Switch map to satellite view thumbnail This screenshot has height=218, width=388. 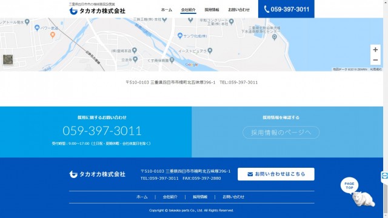pyautogui.click(x=8, y=60)
